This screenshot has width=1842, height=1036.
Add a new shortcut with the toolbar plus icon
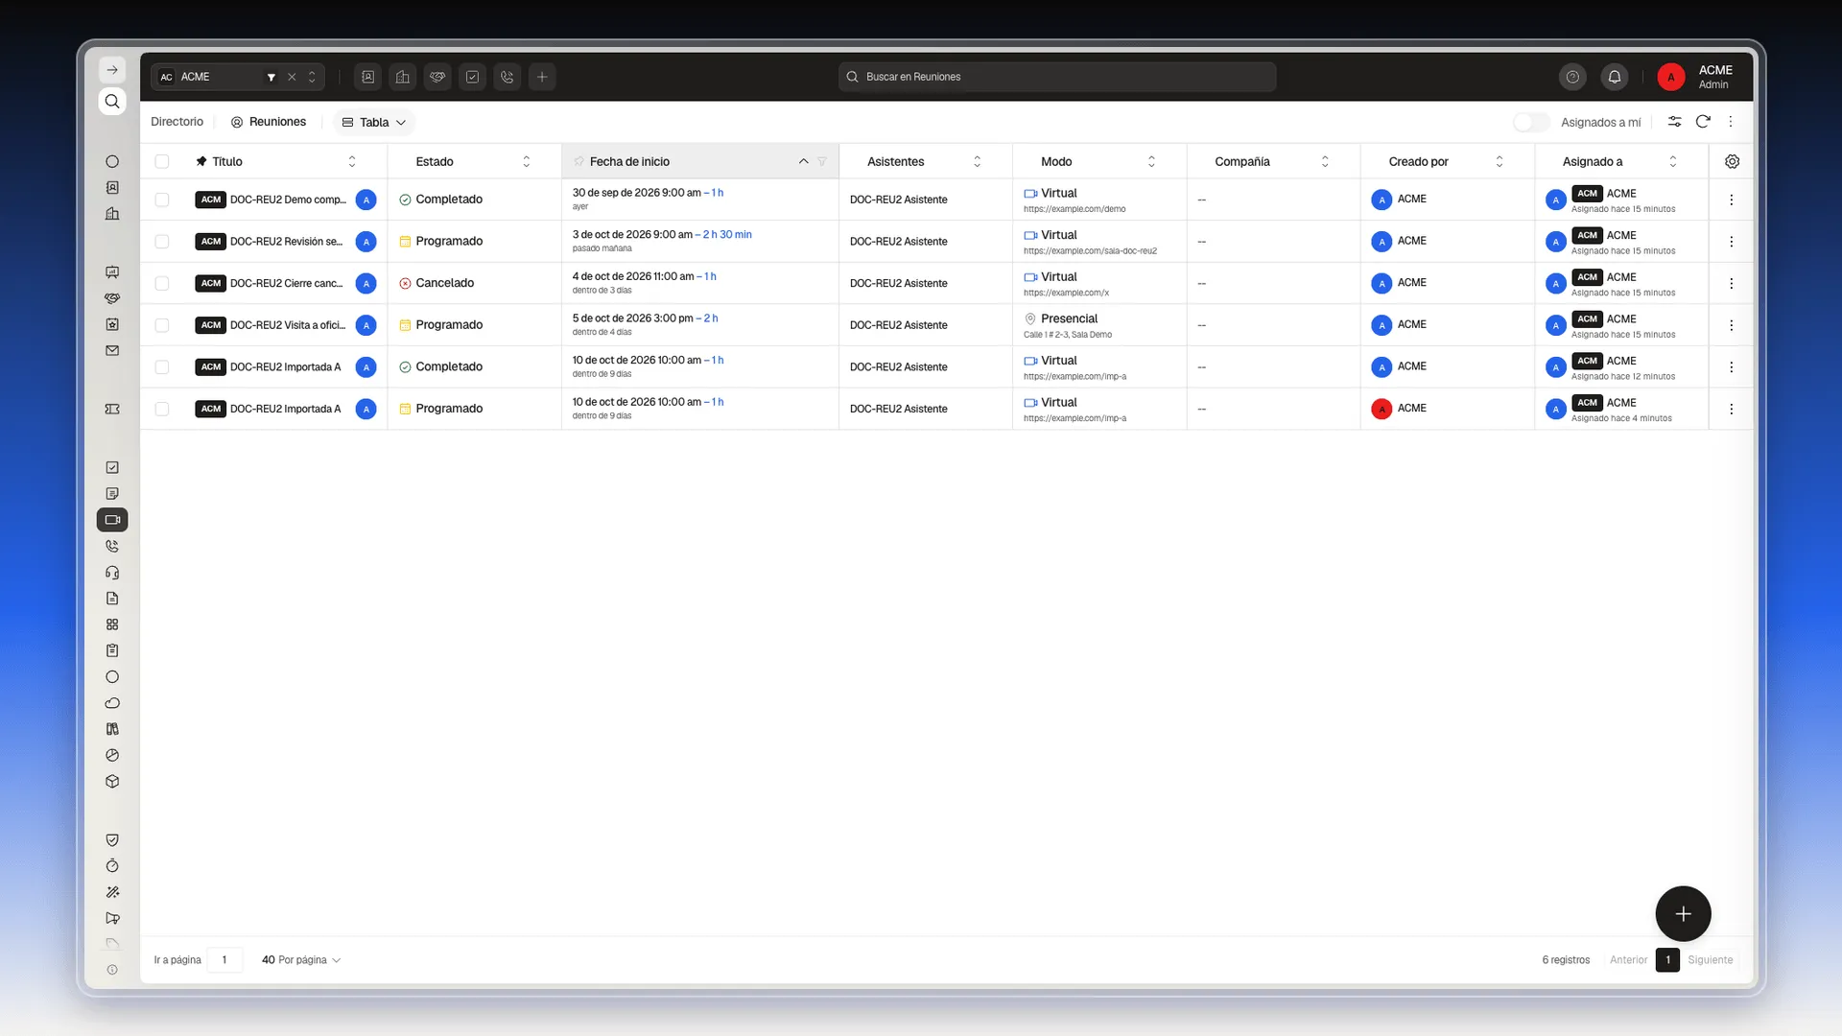(542, 77)
